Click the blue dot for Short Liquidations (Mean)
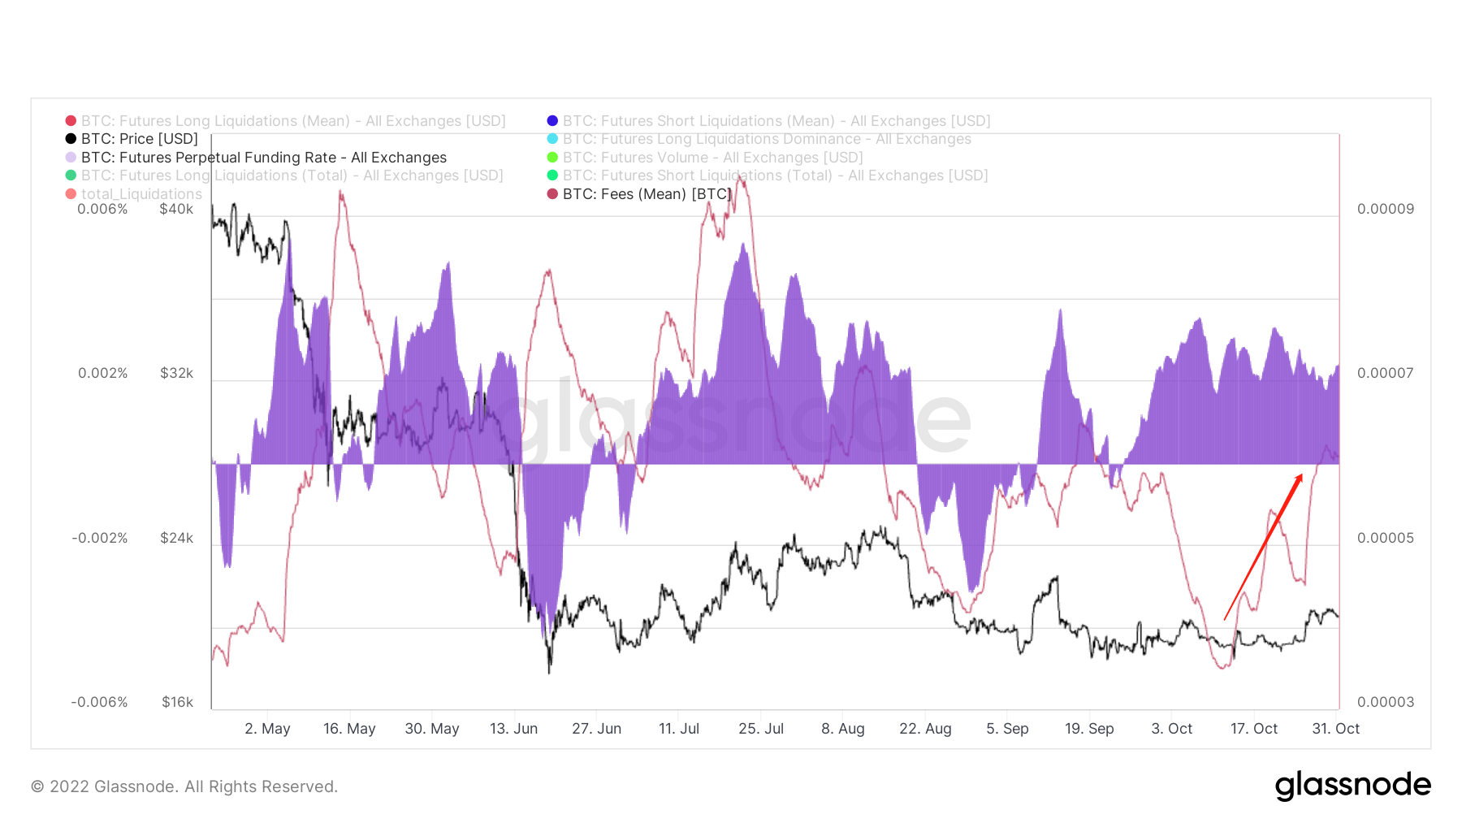Image resolution: width=1462 pixels, height=823 pixels. click(552, 121)
